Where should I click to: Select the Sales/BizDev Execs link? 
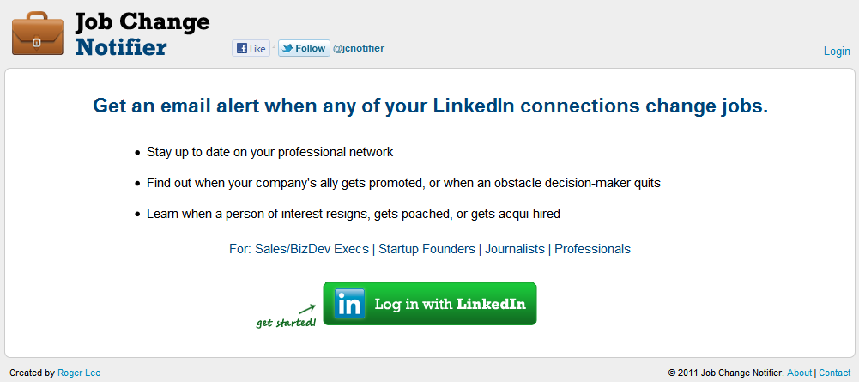coord(312,249)
